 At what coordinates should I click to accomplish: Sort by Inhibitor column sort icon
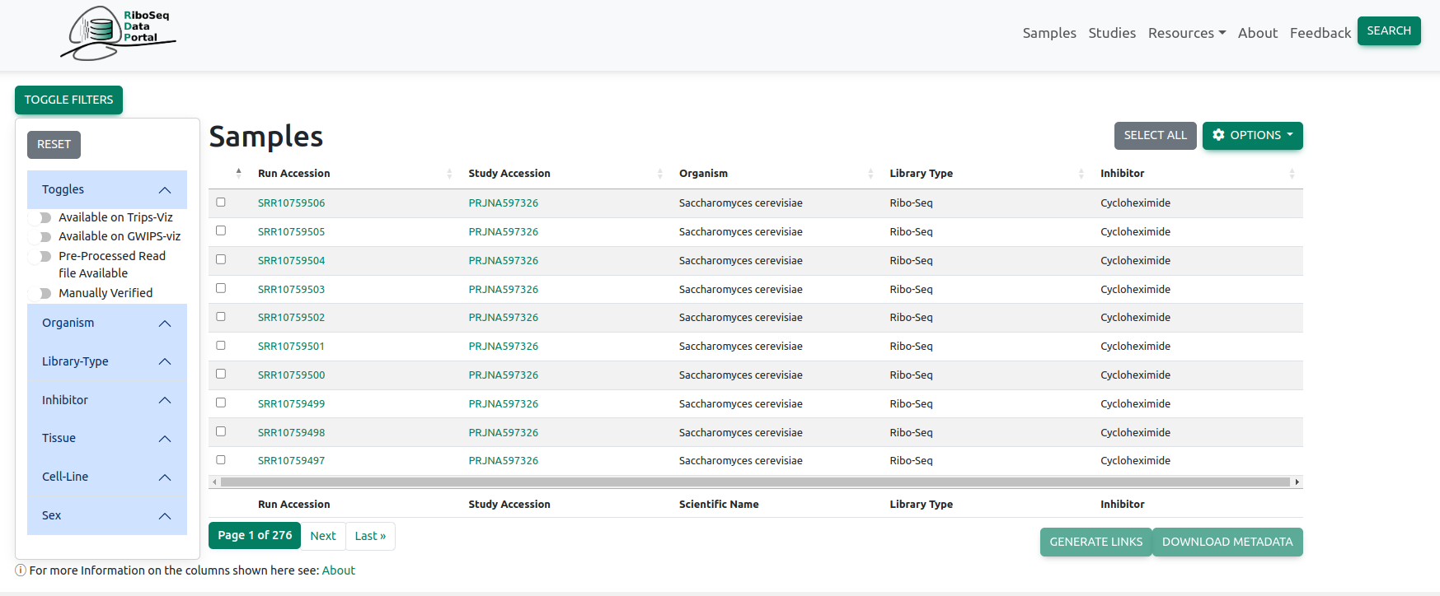tap(1292, 174)
